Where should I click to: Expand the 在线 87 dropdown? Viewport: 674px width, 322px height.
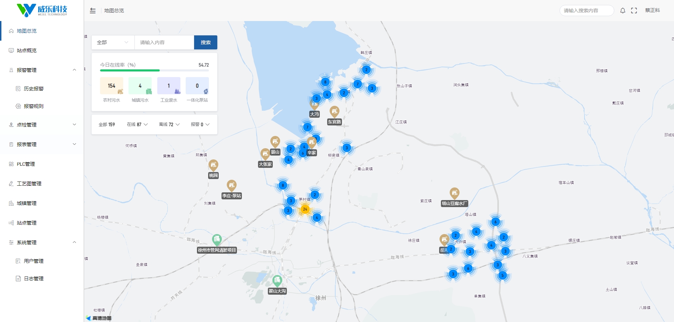pos(137,124)
